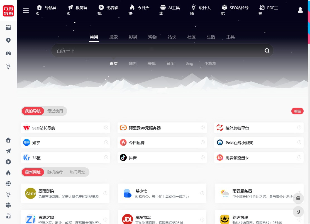310x224 pixels.
Task: Click the upper lightbulb sidebar icon
Action: point(8,66)
